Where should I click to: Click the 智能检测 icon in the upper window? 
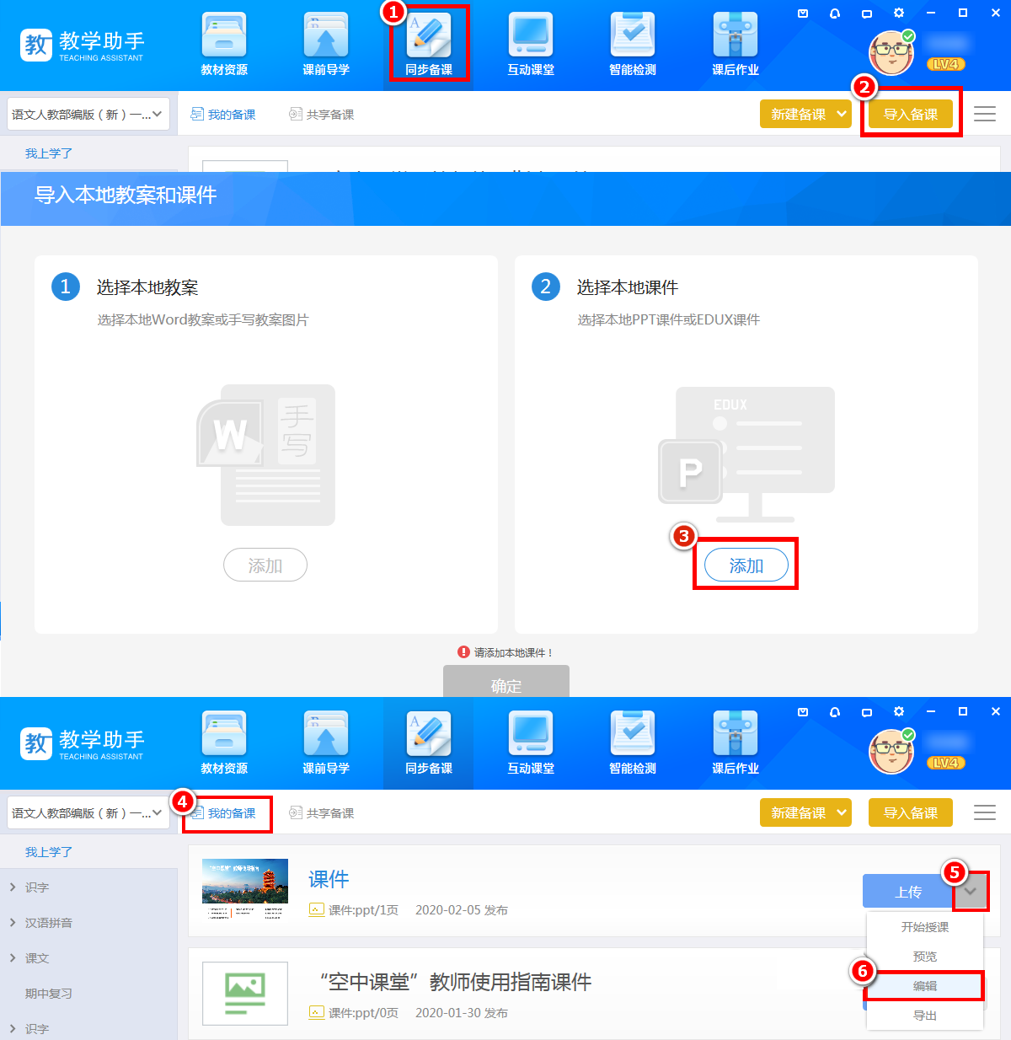(633, 45)
